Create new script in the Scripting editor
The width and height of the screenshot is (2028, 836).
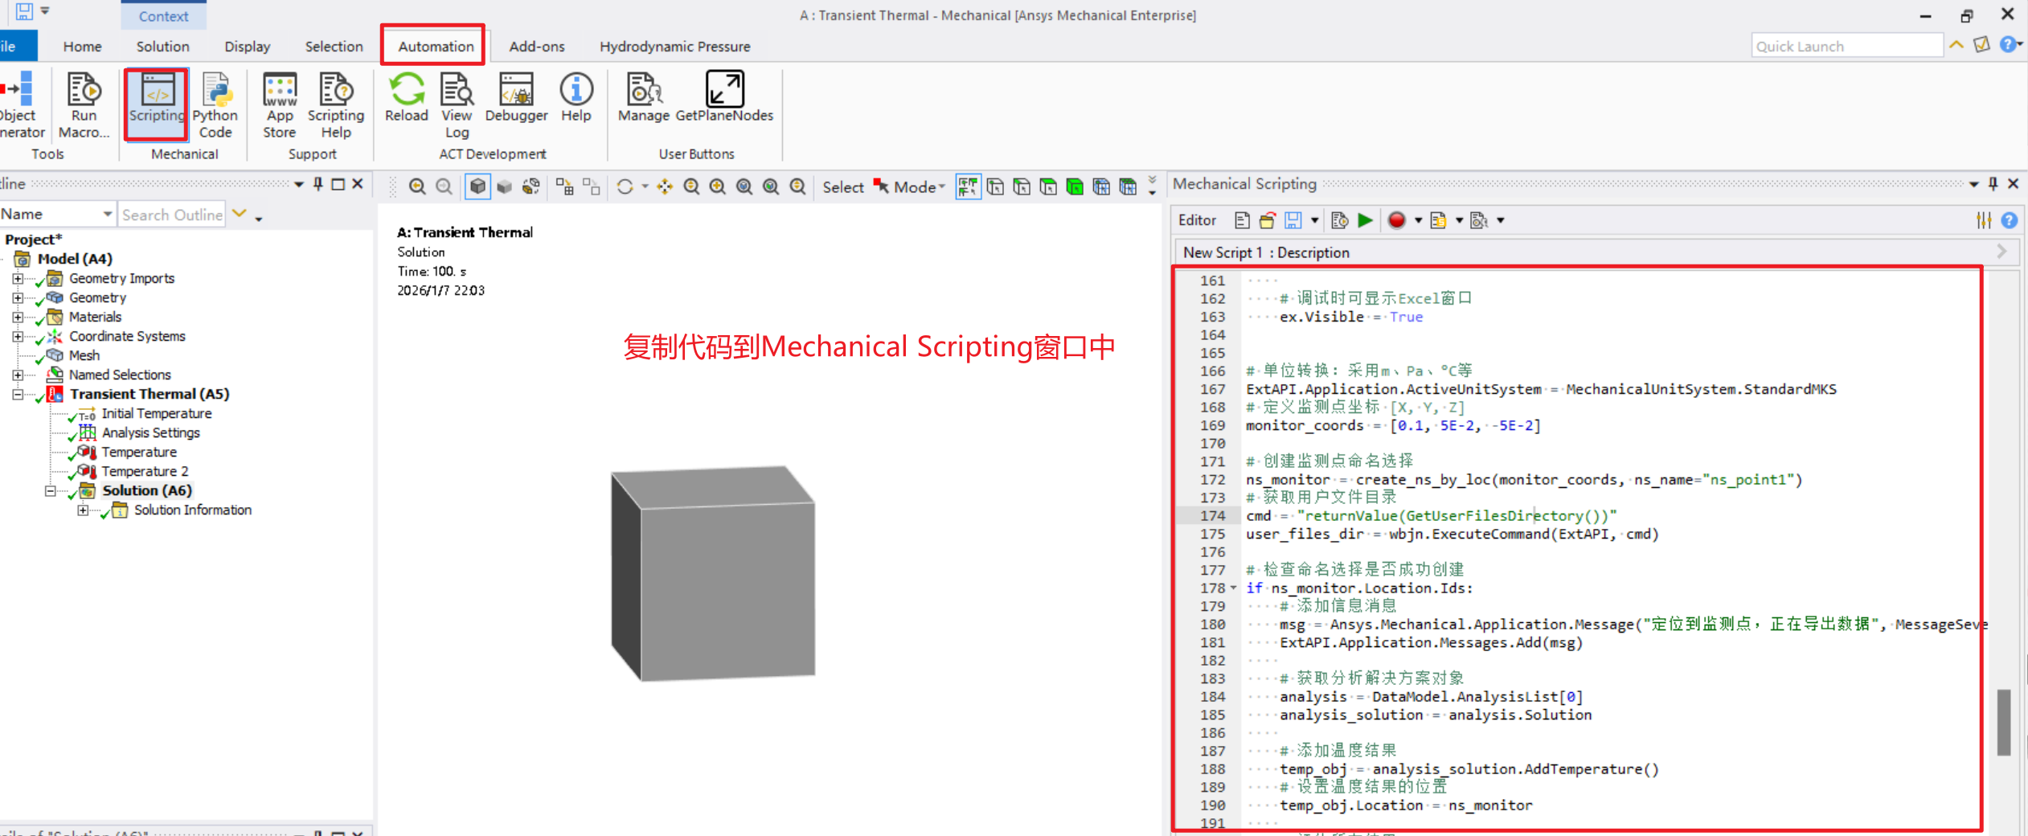tap(1242, 220)
